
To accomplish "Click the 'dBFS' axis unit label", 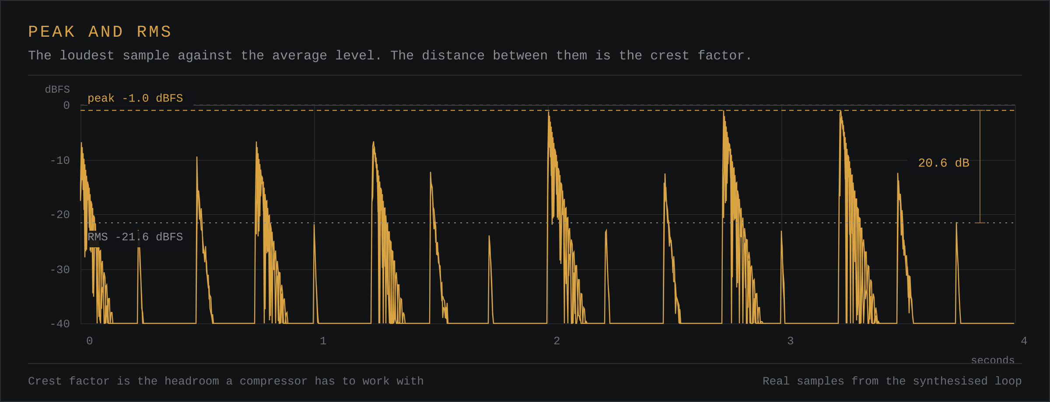I will [57, 90].
